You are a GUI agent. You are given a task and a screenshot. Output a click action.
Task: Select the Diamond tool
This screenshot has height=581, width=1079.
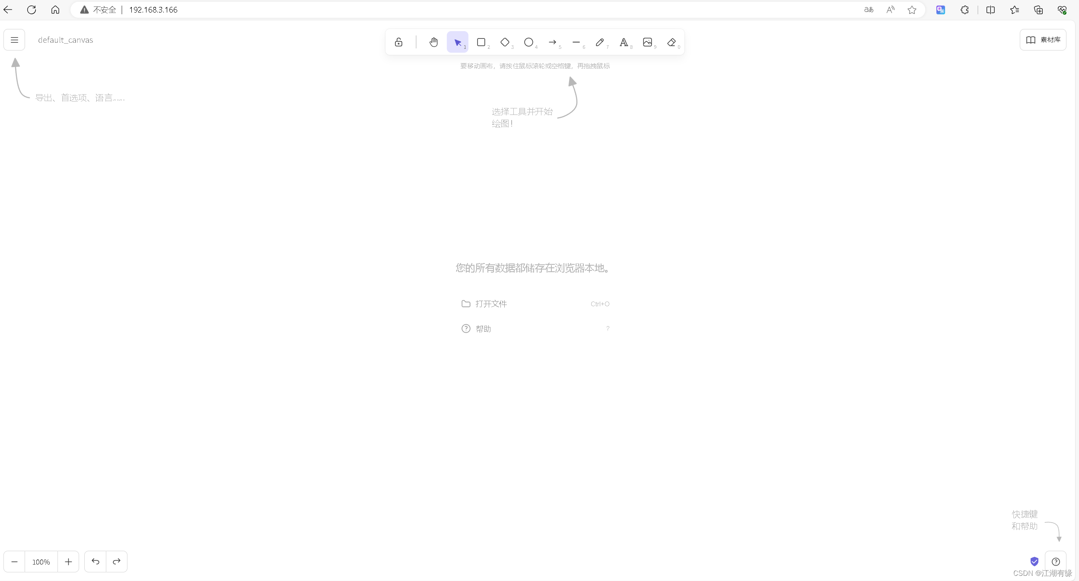tap(505, 42)
